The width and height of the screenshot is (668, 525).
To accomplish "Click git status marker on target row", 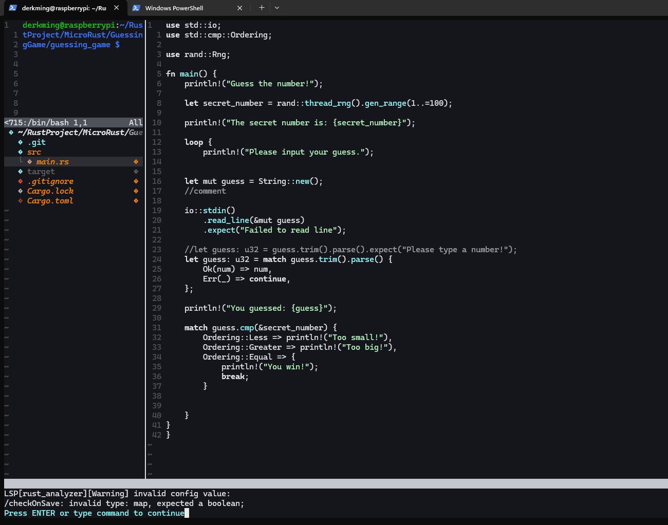I will click(x=136, y=172).
